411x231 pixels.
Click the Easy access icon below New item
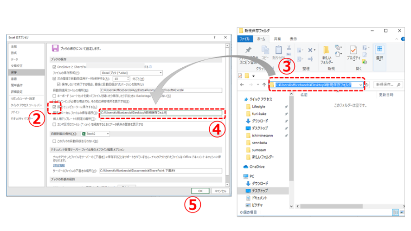(338, 54)
